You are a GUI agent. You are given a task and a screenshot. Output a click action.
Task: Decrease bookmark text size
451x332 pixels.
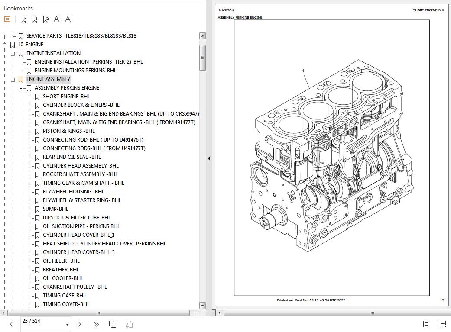68,19
